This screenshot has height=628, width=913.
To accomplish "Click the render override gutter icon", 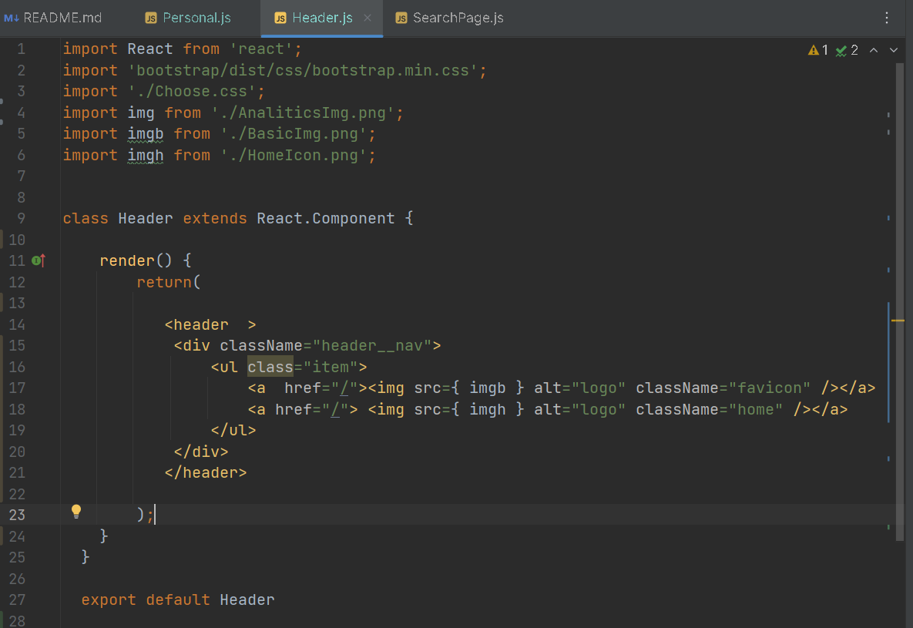I will pyautogui.click(x=39, y=260).
